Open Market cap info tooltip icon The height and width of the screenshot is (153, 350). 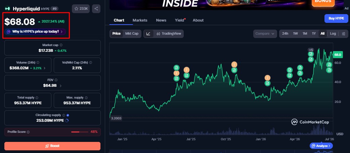61,45
